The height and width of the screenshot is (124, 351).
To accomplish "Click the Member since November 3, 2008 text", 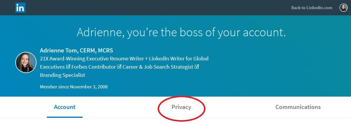I will click(x=74, y=87).
